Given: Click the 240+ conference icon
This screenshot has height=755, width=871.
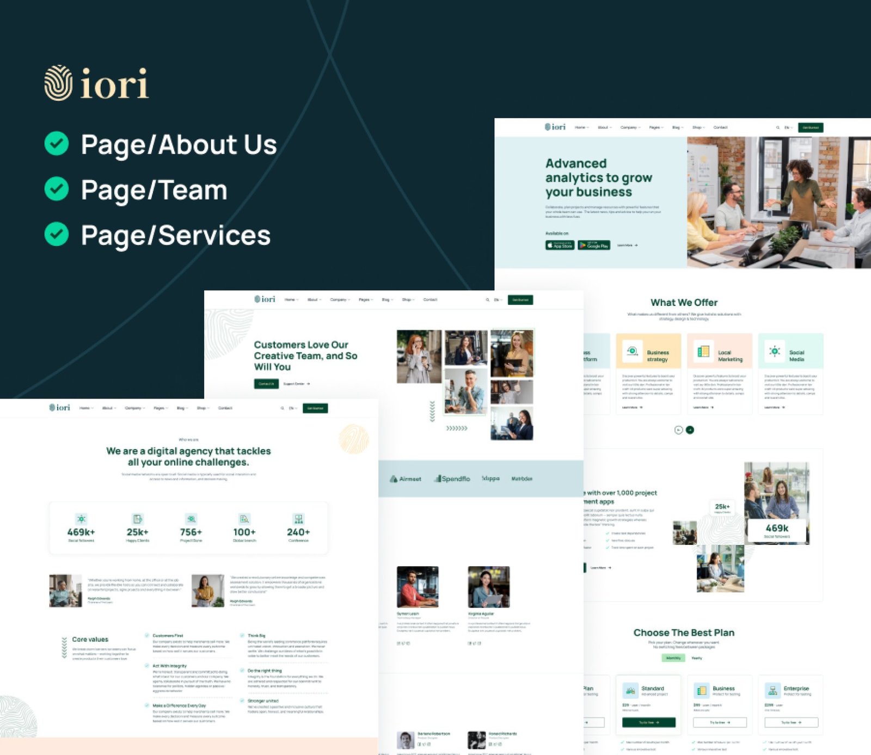Looking at the screenshot, I should (298, 519).
